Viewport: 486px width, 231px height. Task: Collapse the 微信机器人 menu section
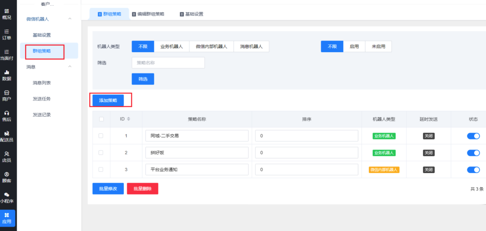(x=70, y=19)
